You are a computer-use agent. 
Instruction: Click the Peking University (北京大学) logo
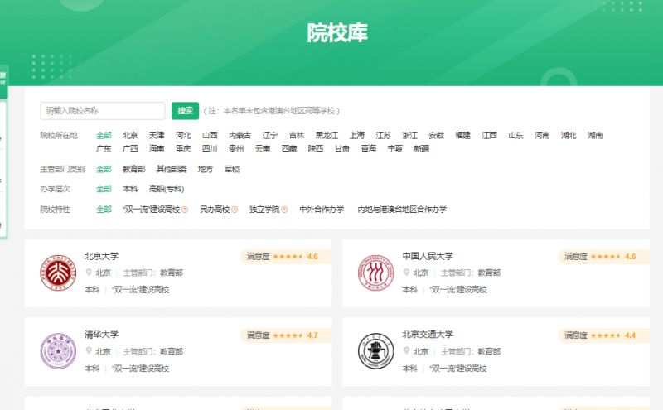coord(58,273)
